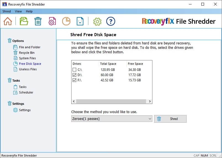Open Useless Files sad-face toolbar icon

click(80, 21)
